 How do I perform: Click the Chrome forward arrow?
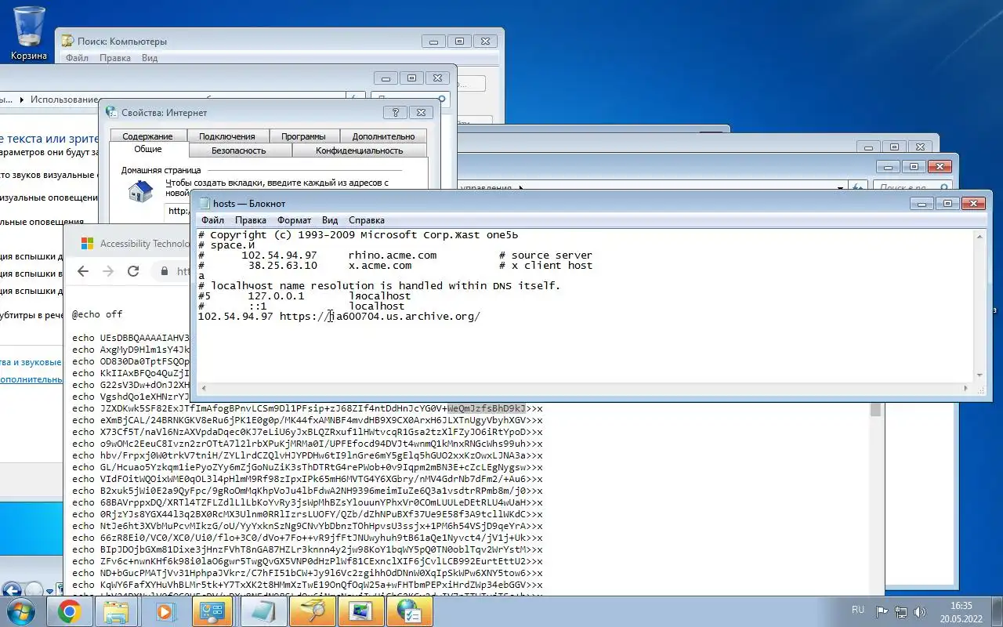[108, 271]
